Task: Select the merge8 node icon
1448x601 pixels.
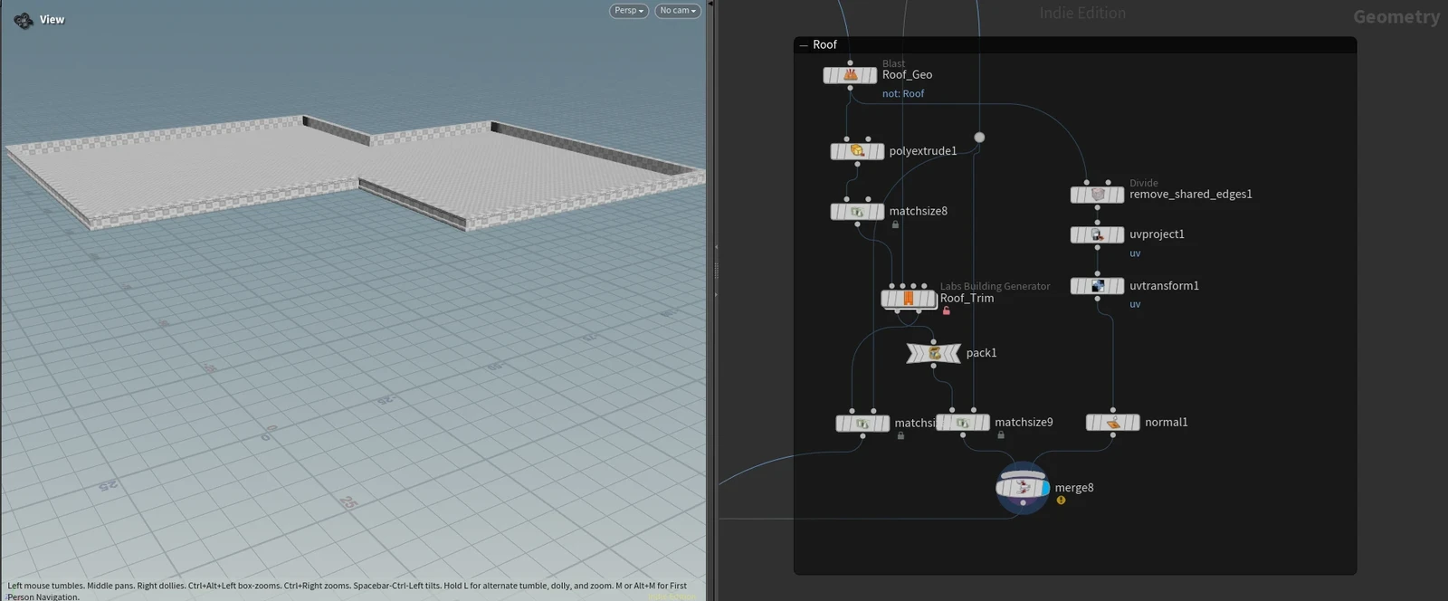Action: (1023, 488)
